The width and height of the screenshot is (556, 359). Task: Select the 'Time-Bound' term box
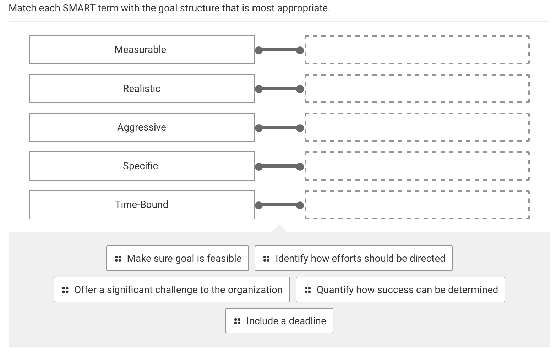tap(141, 205)
